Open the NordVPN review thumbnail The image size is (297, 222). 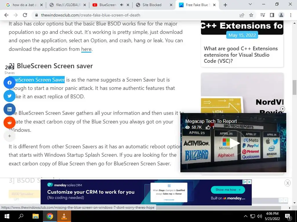242,93
